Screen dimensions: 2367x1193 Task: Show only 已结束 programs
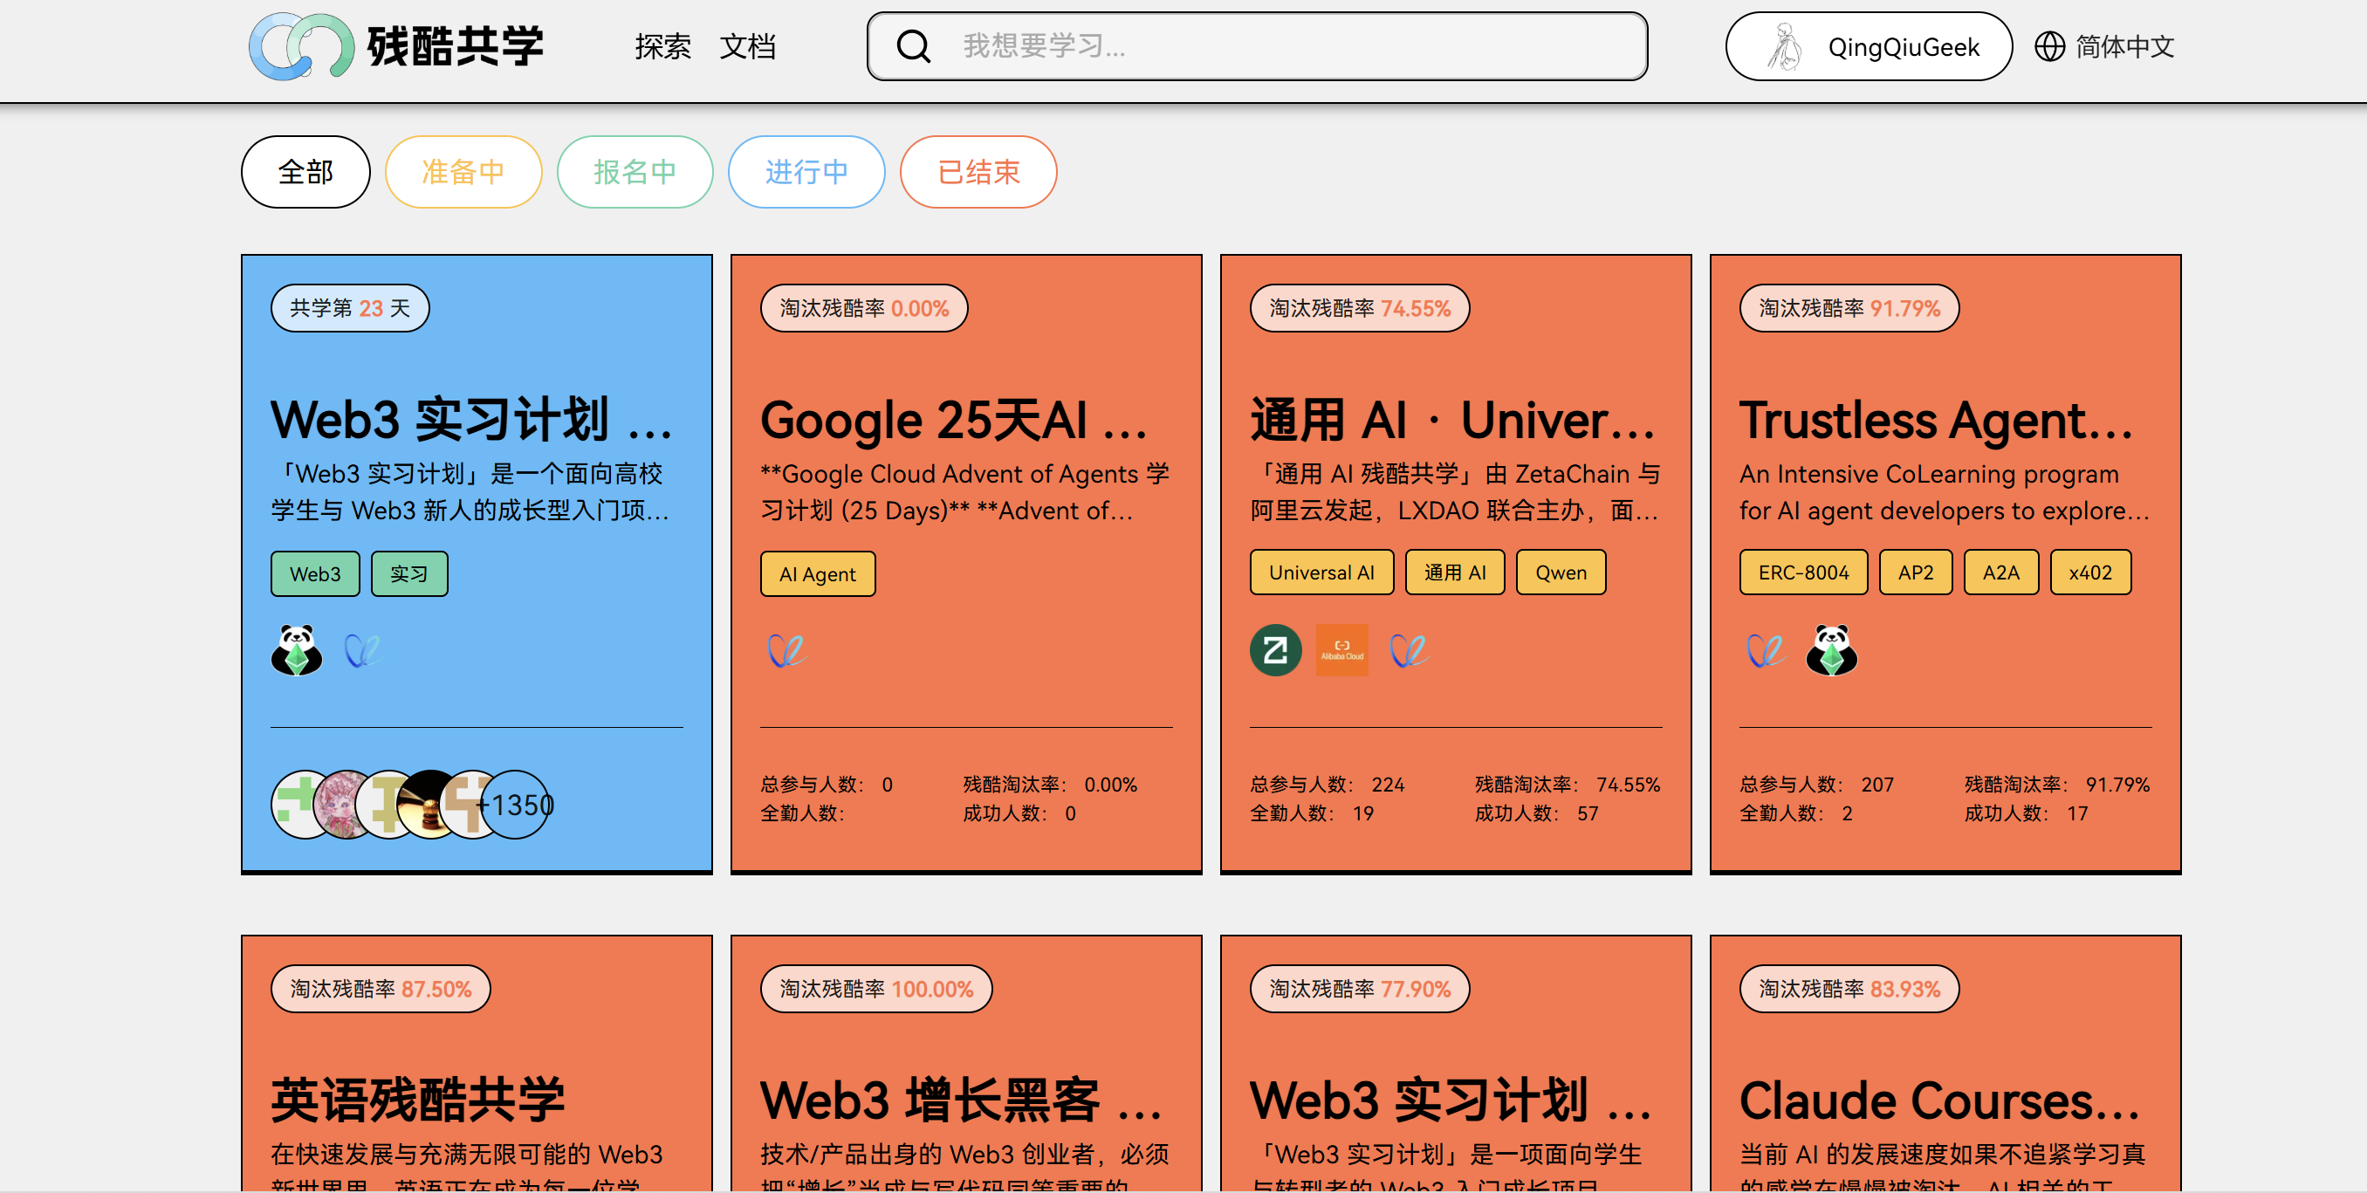pyautogui.click(x=978, y=172)
